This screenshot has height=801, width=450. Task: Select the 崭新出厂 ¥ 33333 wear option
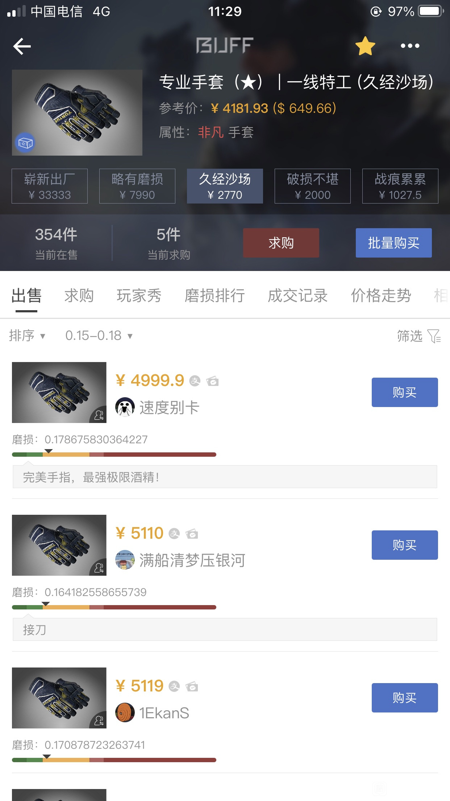pyautogui.click(x=50, y=186)
